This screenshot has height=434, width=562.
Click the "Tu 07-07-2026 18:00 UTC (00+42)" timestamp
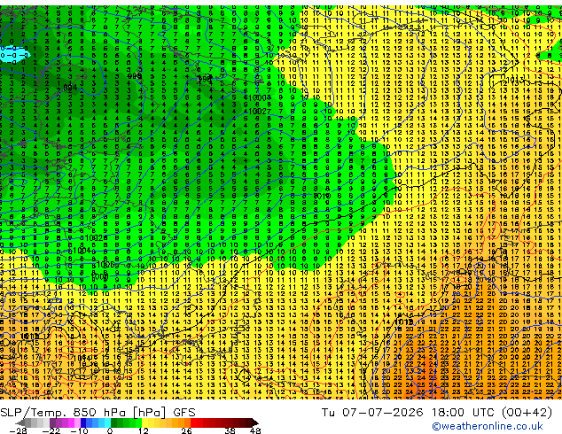(437, 413)
